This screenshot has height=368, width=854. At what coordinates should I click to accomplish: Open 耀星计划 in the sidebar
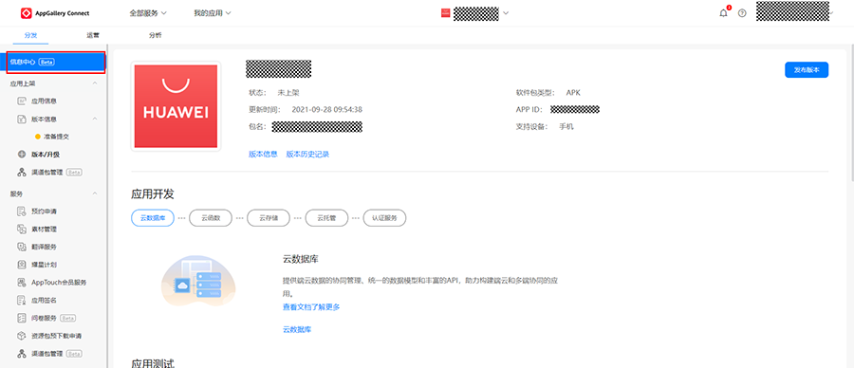point(44,265)
